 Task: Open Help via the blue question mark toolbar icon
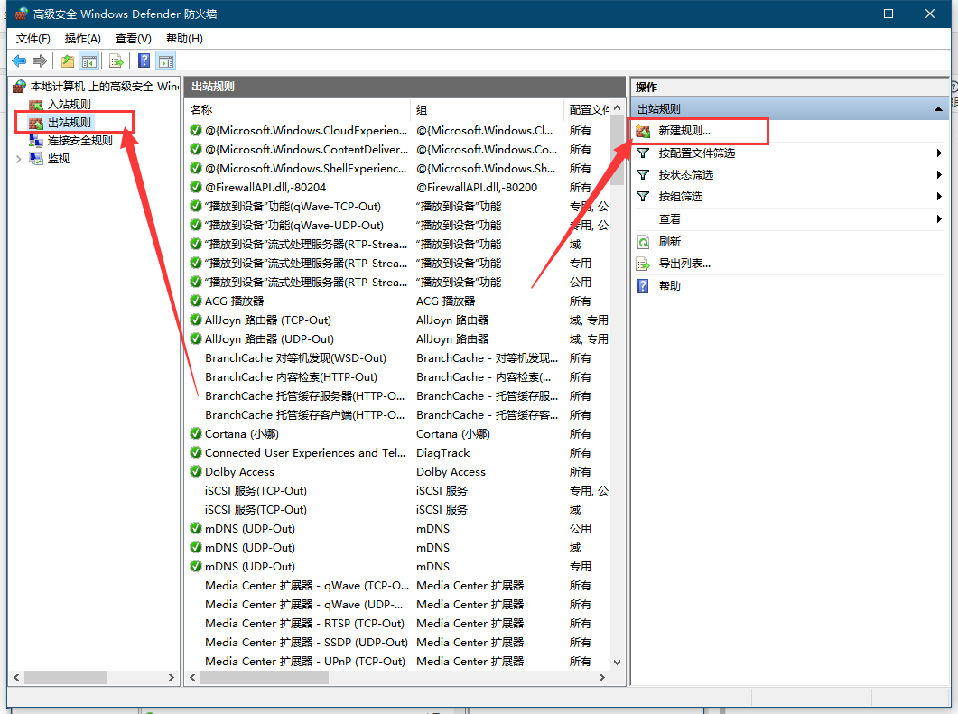[144, 60]
